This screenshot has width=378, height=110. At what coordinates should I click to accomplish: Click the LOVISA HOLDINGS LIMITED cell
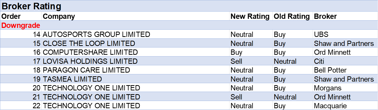pos(90,61)
